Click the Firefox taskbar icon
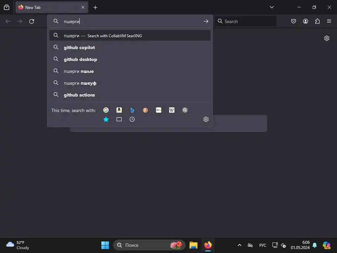337x253 pixels. tap(208, 245)
